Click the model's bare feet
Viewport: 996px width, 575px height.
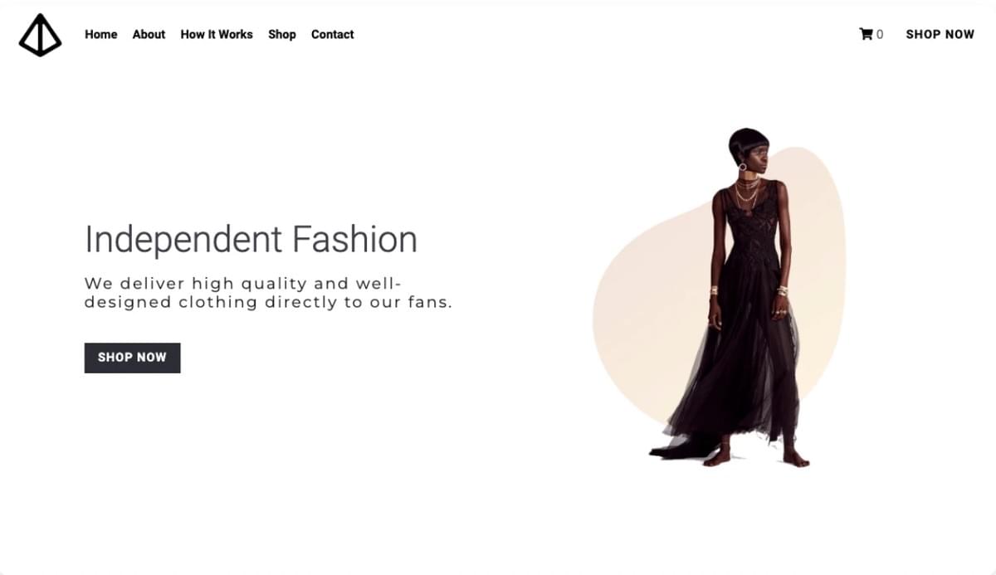[x=755, y=458]
